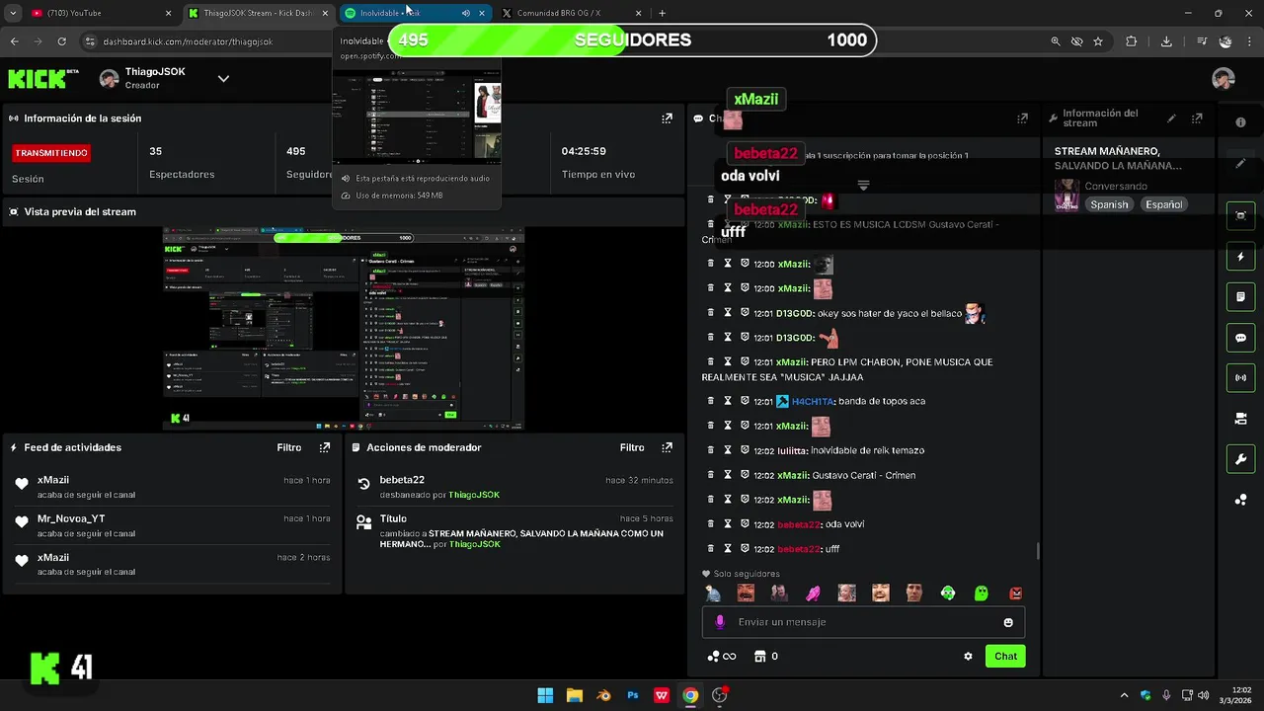Click the points icon with infinity symbol

(x=722, y=656)
